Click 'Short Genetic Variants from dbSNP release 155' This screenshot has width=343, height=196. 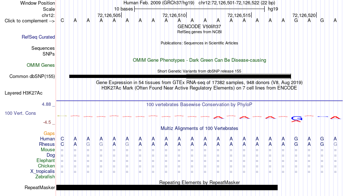[199, 71]
